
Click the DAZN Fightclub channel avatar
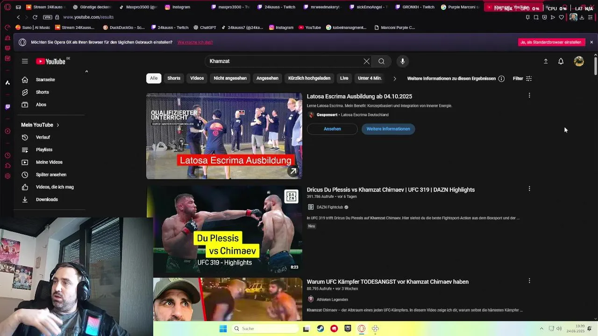[311, 207]
